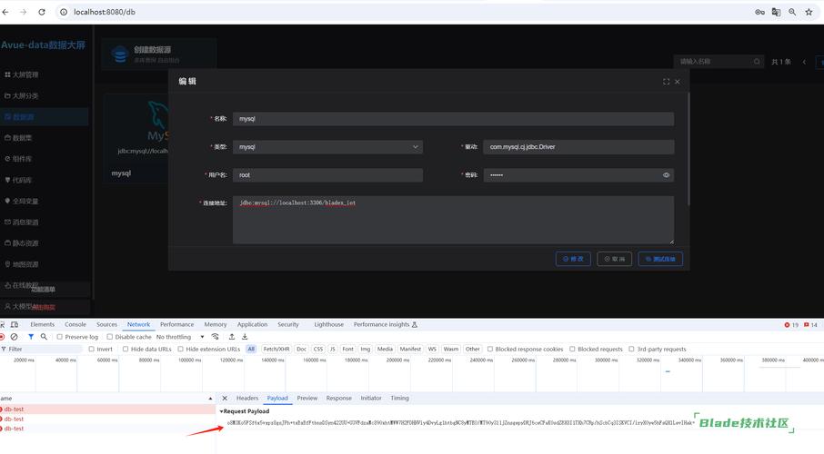Switch to the Performance DevTools tab

[x=176, y=324]
